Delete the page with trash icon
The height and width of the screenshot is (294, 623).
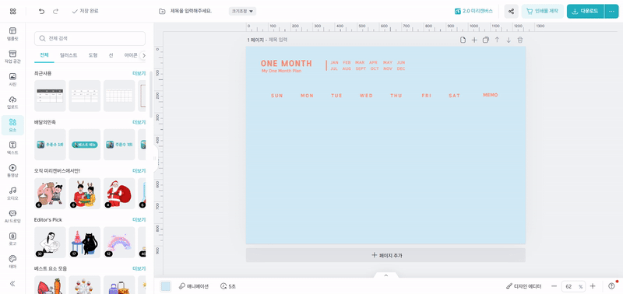pos(520,40)
